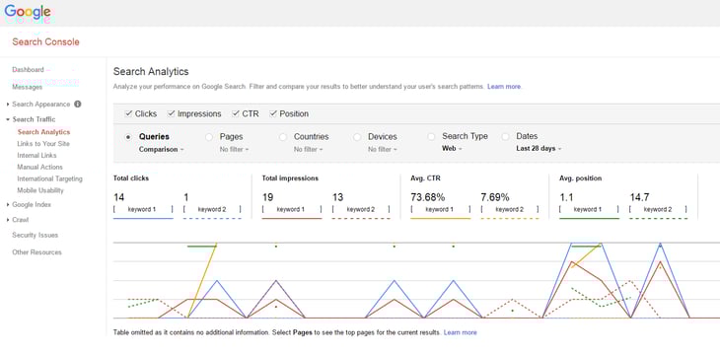Open Links to Your Site
Image resolution: width=720 pixels, height=355 pixels.
43,144
